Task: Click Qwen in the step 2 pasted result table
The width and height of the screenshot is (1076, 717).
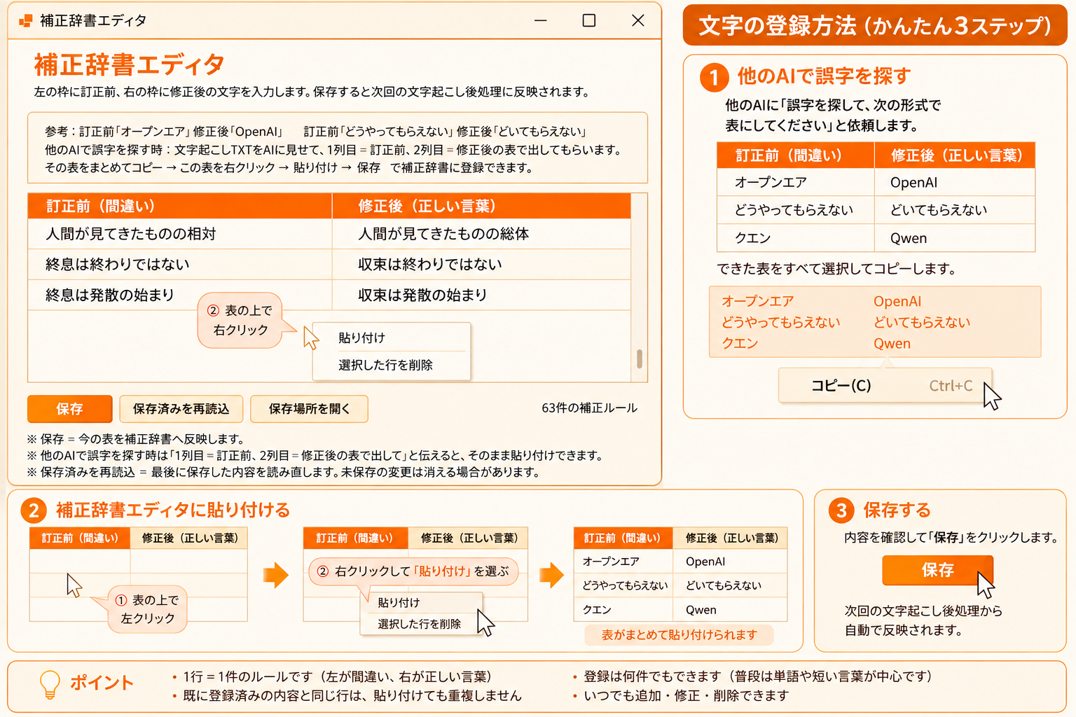Action: tap(731, 610)
